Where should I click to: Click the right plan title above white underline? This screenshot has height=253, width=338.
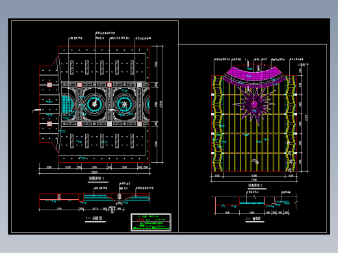(x=255, y=186)
